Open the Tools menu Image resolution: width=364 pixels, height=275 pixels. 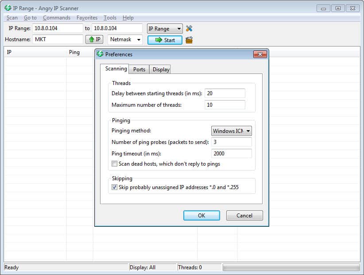(x=110, y=18)
